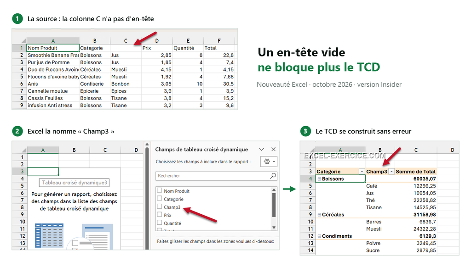Image resolution: width=471 pixels, height=267 pixels.
Task: Check the Prix field checkbox
Action: [160, 215]
